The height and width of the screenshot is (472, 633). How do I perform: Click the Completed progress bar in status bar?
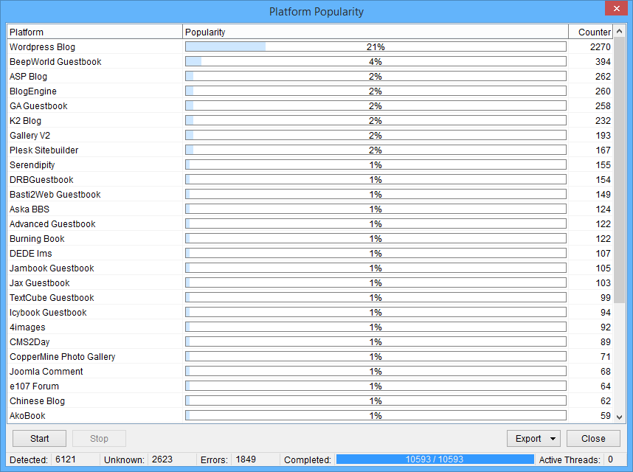coord(435,459)
